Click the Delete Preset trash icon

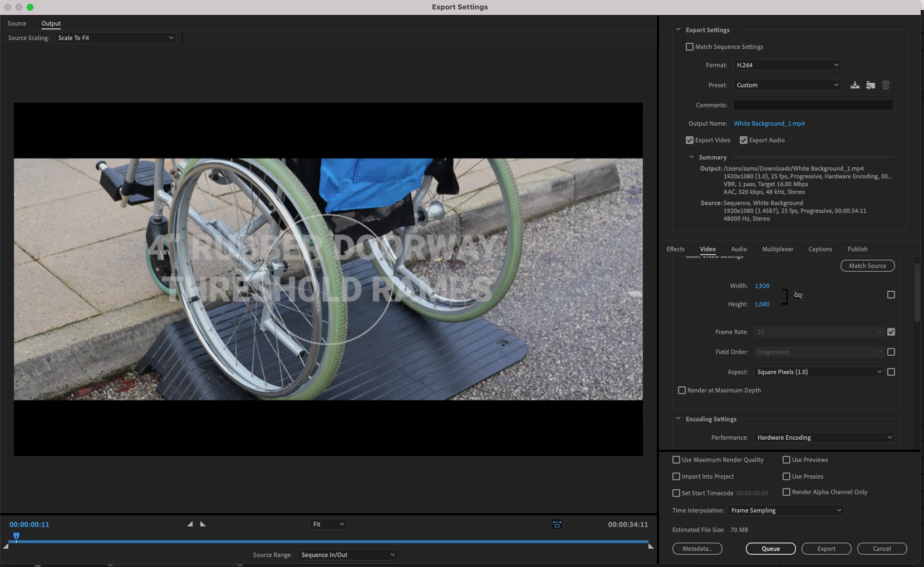886,85
